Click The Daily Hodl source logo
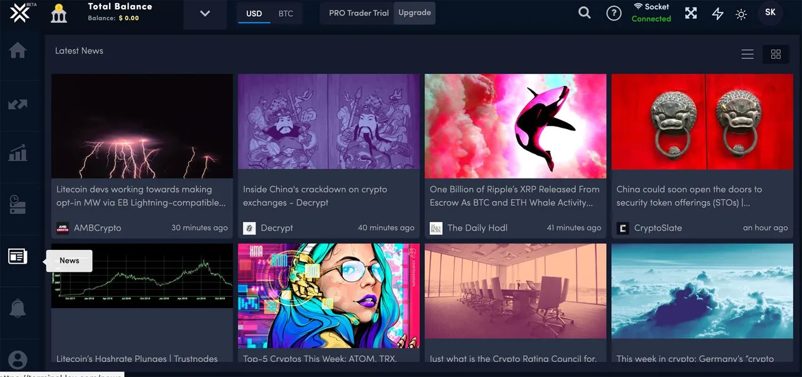This screenshot has height=377, width=802. point(436,228)
